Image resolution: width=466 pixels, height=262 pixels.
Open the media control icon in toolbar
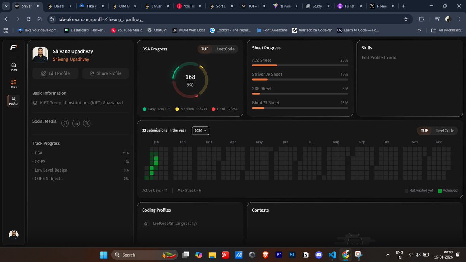click(438, 19)
